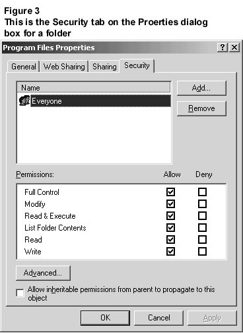Click the Cancel button

(158, 318)
